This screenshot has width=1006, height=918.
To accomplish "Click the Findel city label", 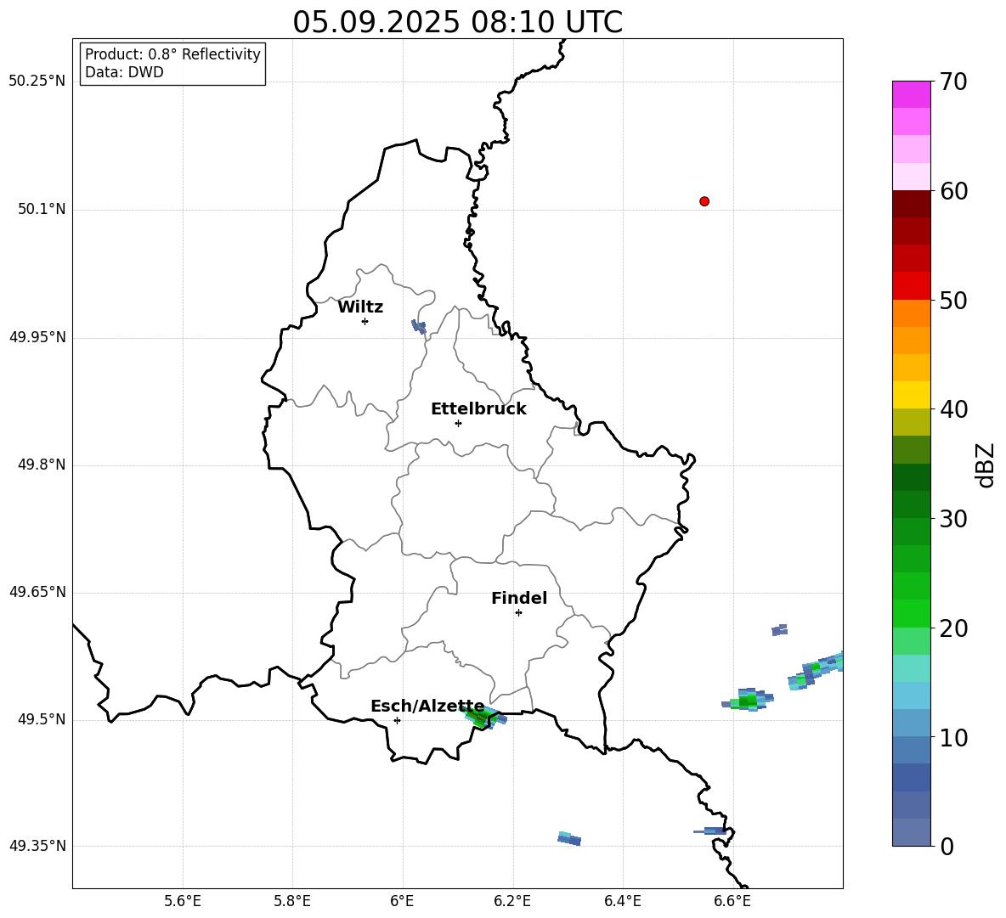I will point(519,598).
